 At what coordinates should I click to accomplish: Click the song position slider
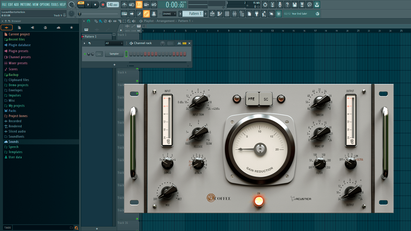99,14
